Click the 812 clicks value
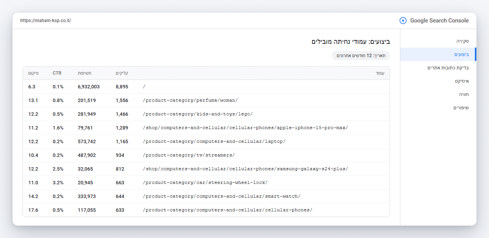This screenshot has height=238, width=489. 120,169
